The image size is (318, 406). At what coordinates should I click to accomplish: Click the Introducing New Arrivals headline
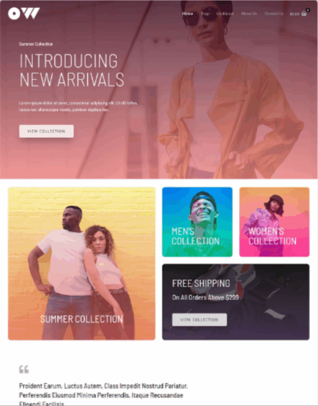pyautogui.click(x=72, y=70)
